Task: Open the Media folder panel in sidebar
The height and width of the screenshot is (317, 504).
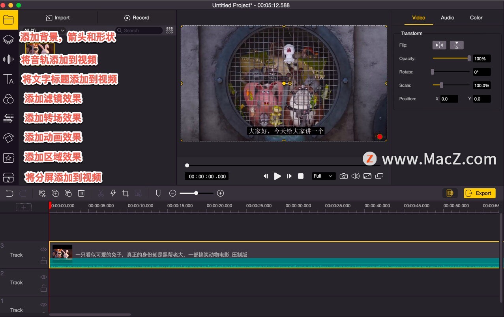Action: click(8, 20)
